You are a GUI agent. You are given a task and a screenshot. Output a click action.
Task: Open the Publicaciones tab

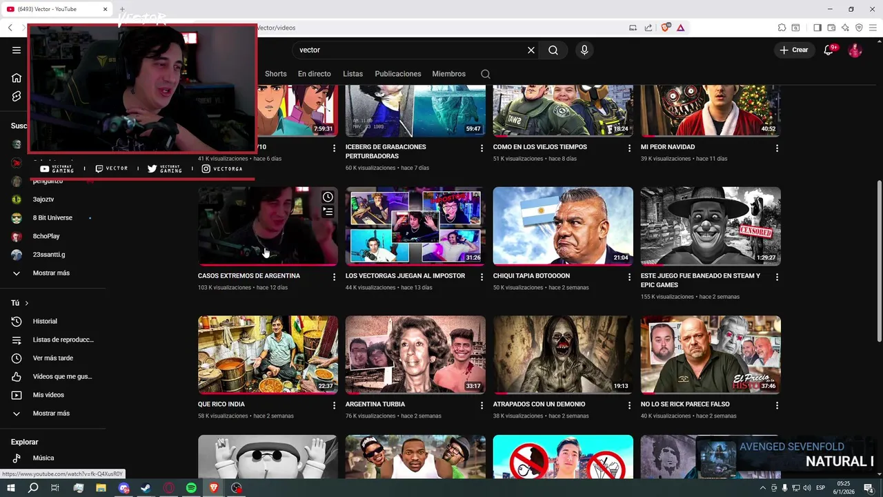pos(398,74)
